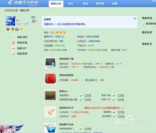The height and width of the screenshot is (133, 156).
Task: Toggle 去除广告 已开启 status link
Action: click(x=121, y=100)
